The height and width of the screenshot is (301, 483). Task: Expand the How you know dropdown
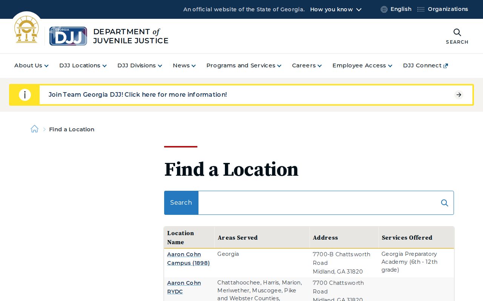point(336,9)
